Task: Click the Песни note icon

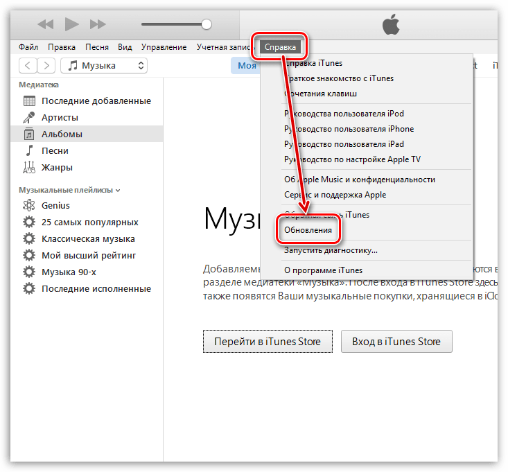Action: pyautogui.click(x=30, y=150)
